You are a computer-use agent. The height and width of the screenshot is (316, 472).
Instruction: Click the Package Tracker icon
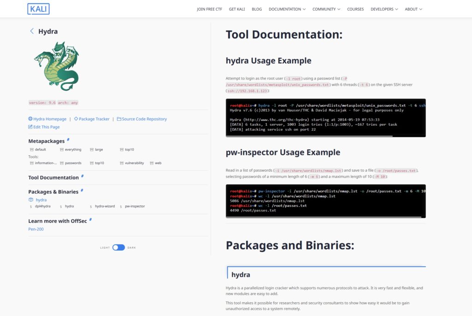point(76,119)
